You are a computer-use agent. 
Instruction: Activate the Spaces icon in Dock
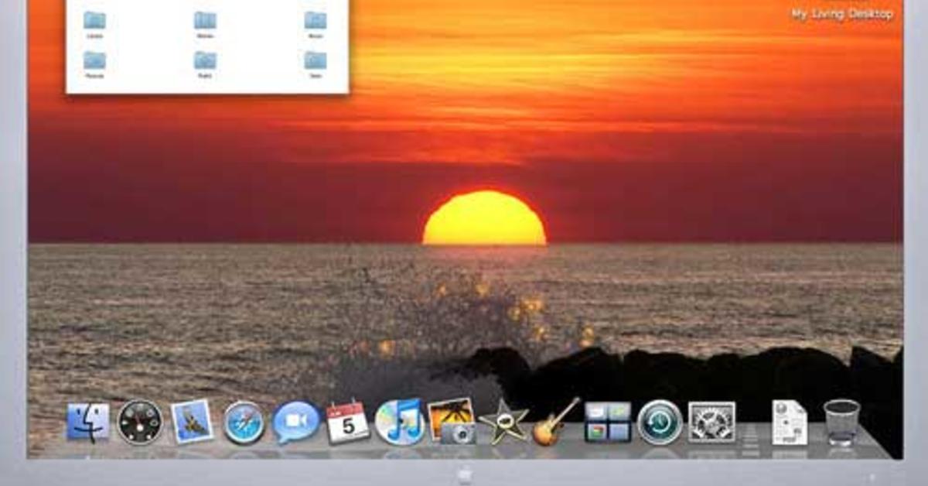[608, 422]
